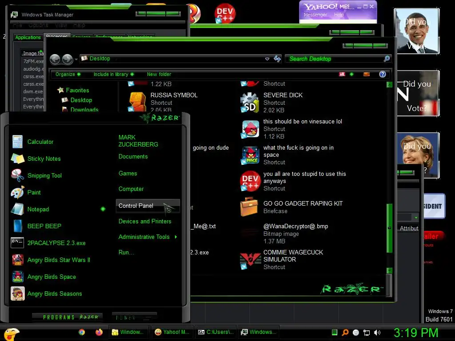
Task: Click the New folder button
Action: (x=159, y=74)
